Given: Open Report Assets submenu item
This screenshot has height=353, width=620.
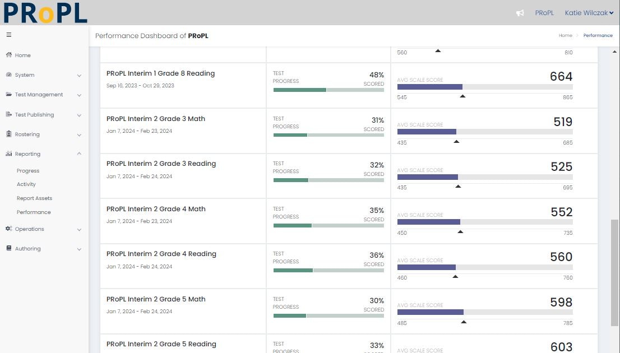Looking at the screenshot, I should click(34, 198).
